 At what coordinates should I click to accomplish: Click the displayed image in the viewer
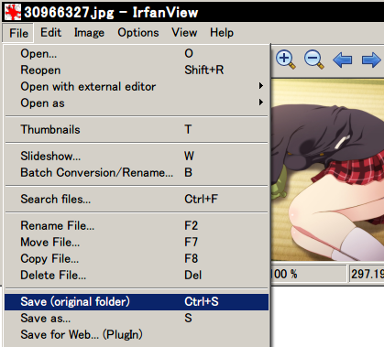click(x=327, y=170)
